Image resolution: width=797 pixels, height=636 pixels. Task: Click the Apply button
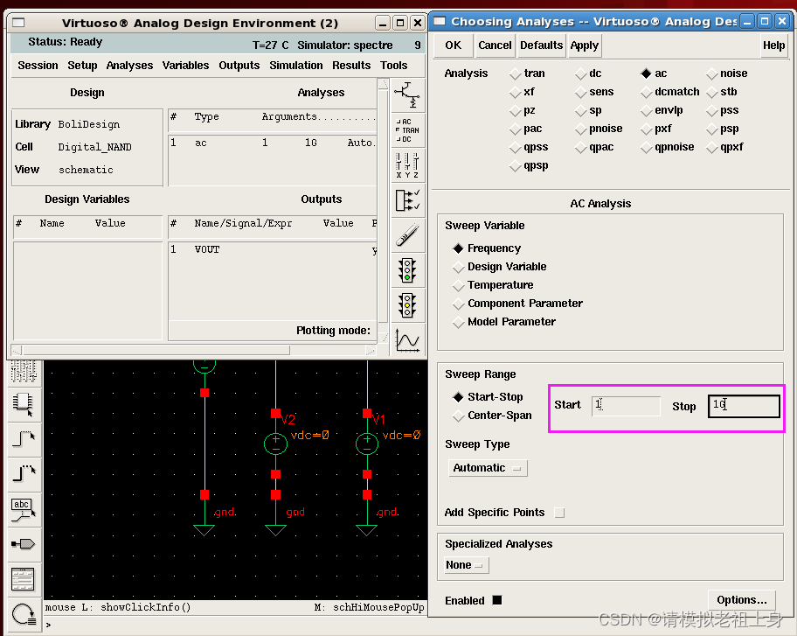click(584, 45)
